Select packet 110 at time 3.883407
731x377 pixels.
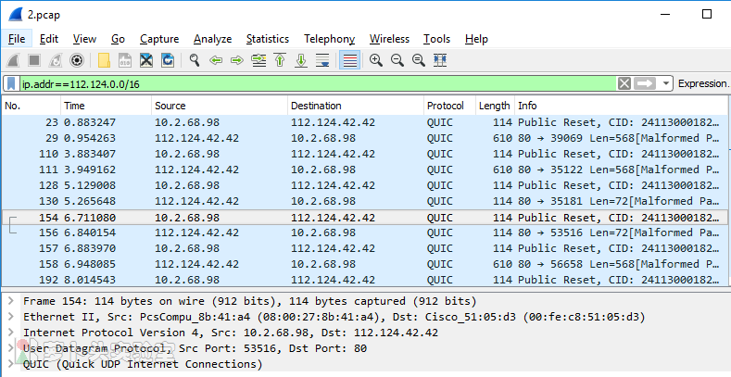[x=364, y=154]
